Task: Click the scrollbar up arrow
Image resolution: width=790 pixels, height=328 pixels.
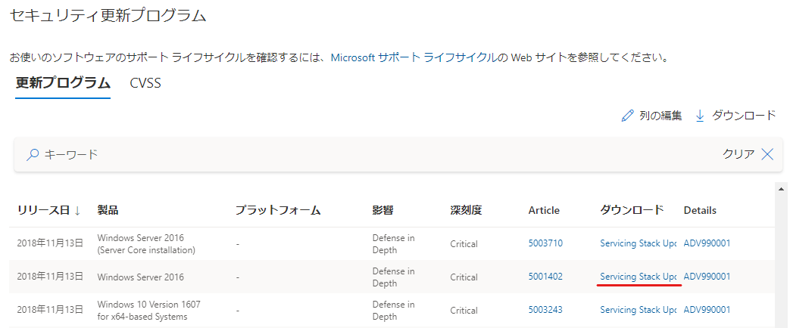Action: pyautogui.click(x=782, y=189)
